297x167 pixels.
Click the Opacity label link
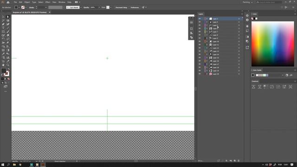click(86, 7)
